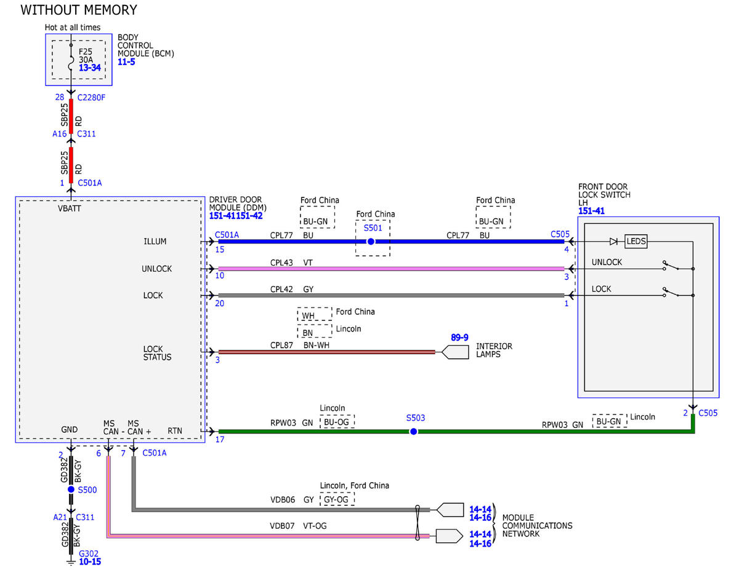Click the VDB07 VT-OG wire label
The image size is (739, 570).
coord(297,526)
